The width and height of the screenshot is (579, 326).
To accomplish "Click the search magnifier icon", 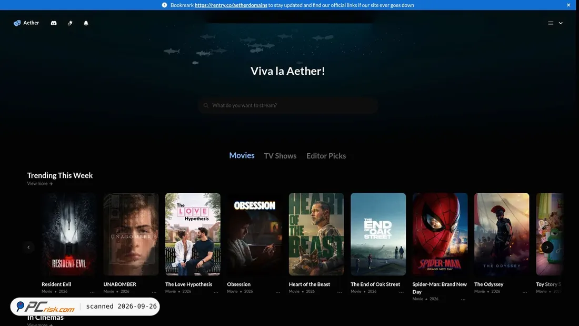I will pyautogui.click(x=206, y=105).
